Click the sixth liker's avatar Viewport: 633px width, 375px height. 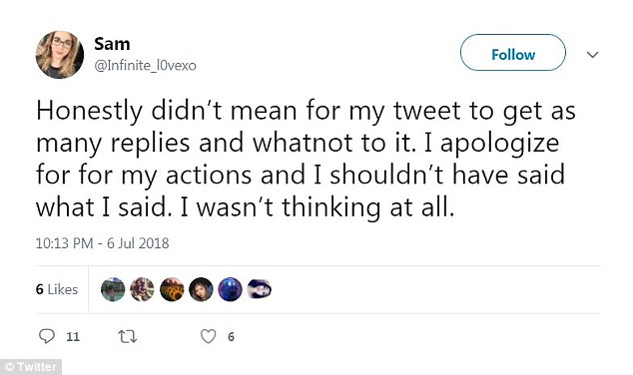coord(260,289)
